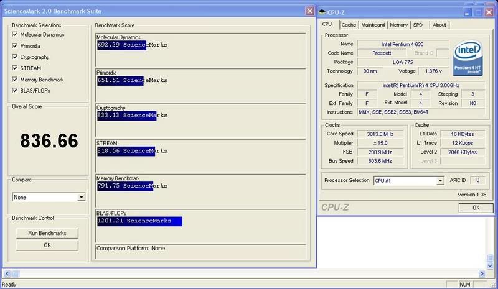Click the BLAS/FLOPs score progress bar
Screen dimensions: 498x289
coord(139,221)
